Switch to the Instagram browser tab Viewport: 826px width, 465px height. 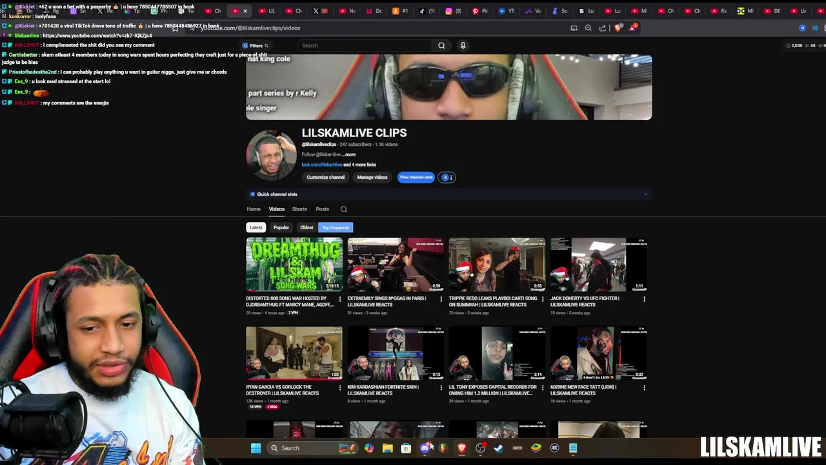coord(454,11)
